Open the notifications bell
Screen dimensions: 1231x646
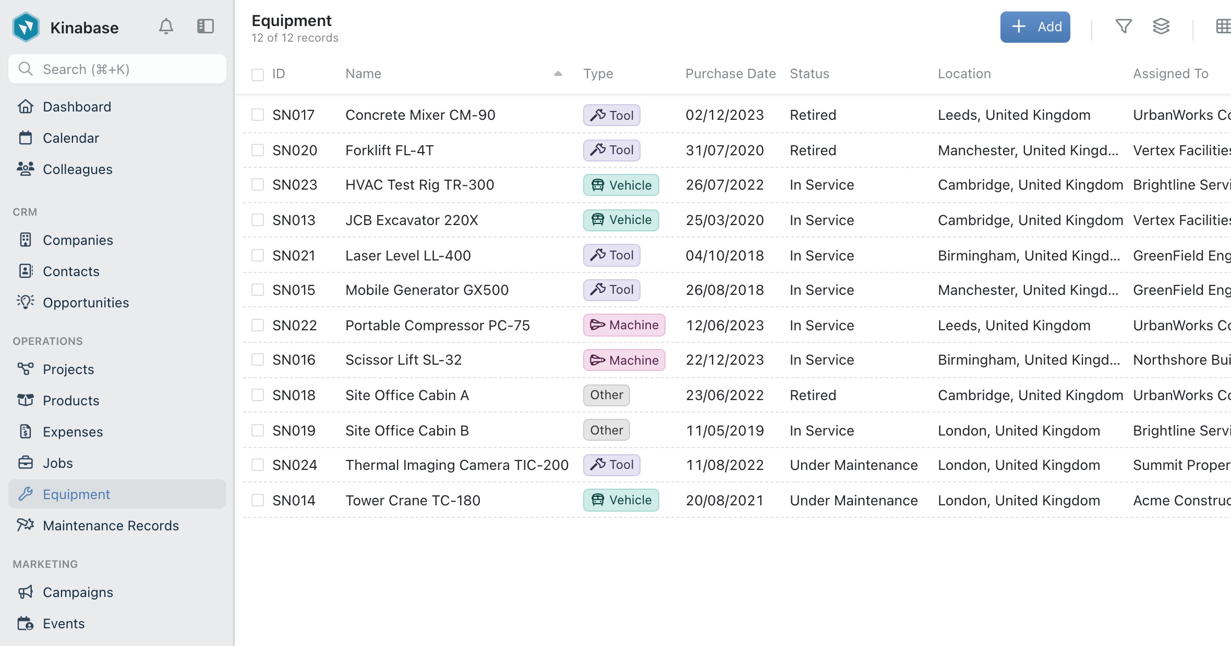[166, 27]
